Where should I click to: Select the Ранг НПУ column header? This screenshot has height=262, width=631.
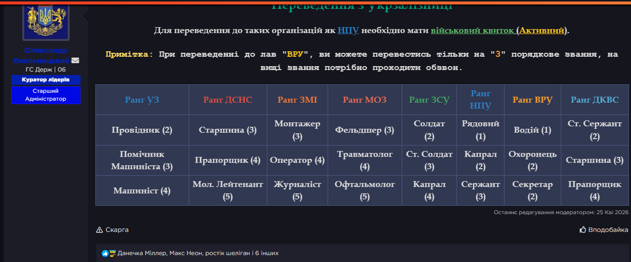(x=481, y=100)
